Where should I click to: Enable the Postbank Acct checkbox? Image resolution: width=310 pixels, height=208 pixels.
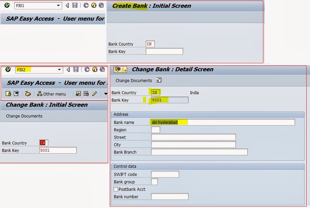[116, 189]
